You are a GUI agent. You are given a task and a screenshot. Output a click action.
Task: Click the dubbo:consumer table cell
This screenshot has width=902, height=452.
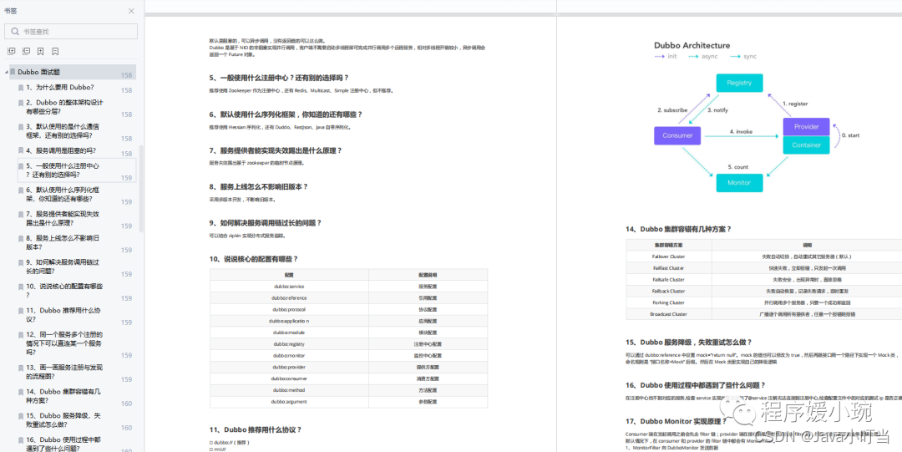(289, 378)
